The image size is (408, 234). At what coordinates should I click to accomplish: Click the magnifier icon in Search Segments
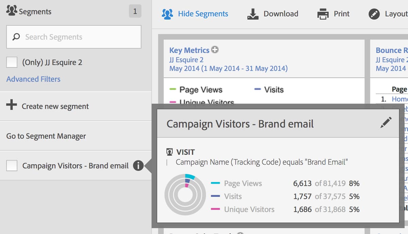click(x=15, y=36)
